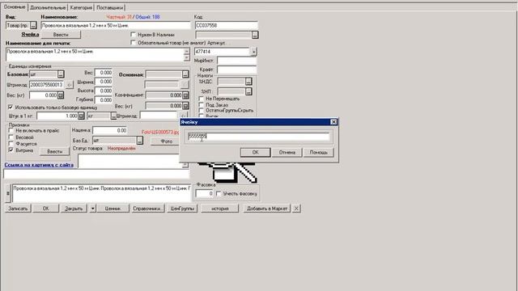
Task: Focus the Наценка field showing 0.00
Action: pyautogui.click(x=110, y=131)
